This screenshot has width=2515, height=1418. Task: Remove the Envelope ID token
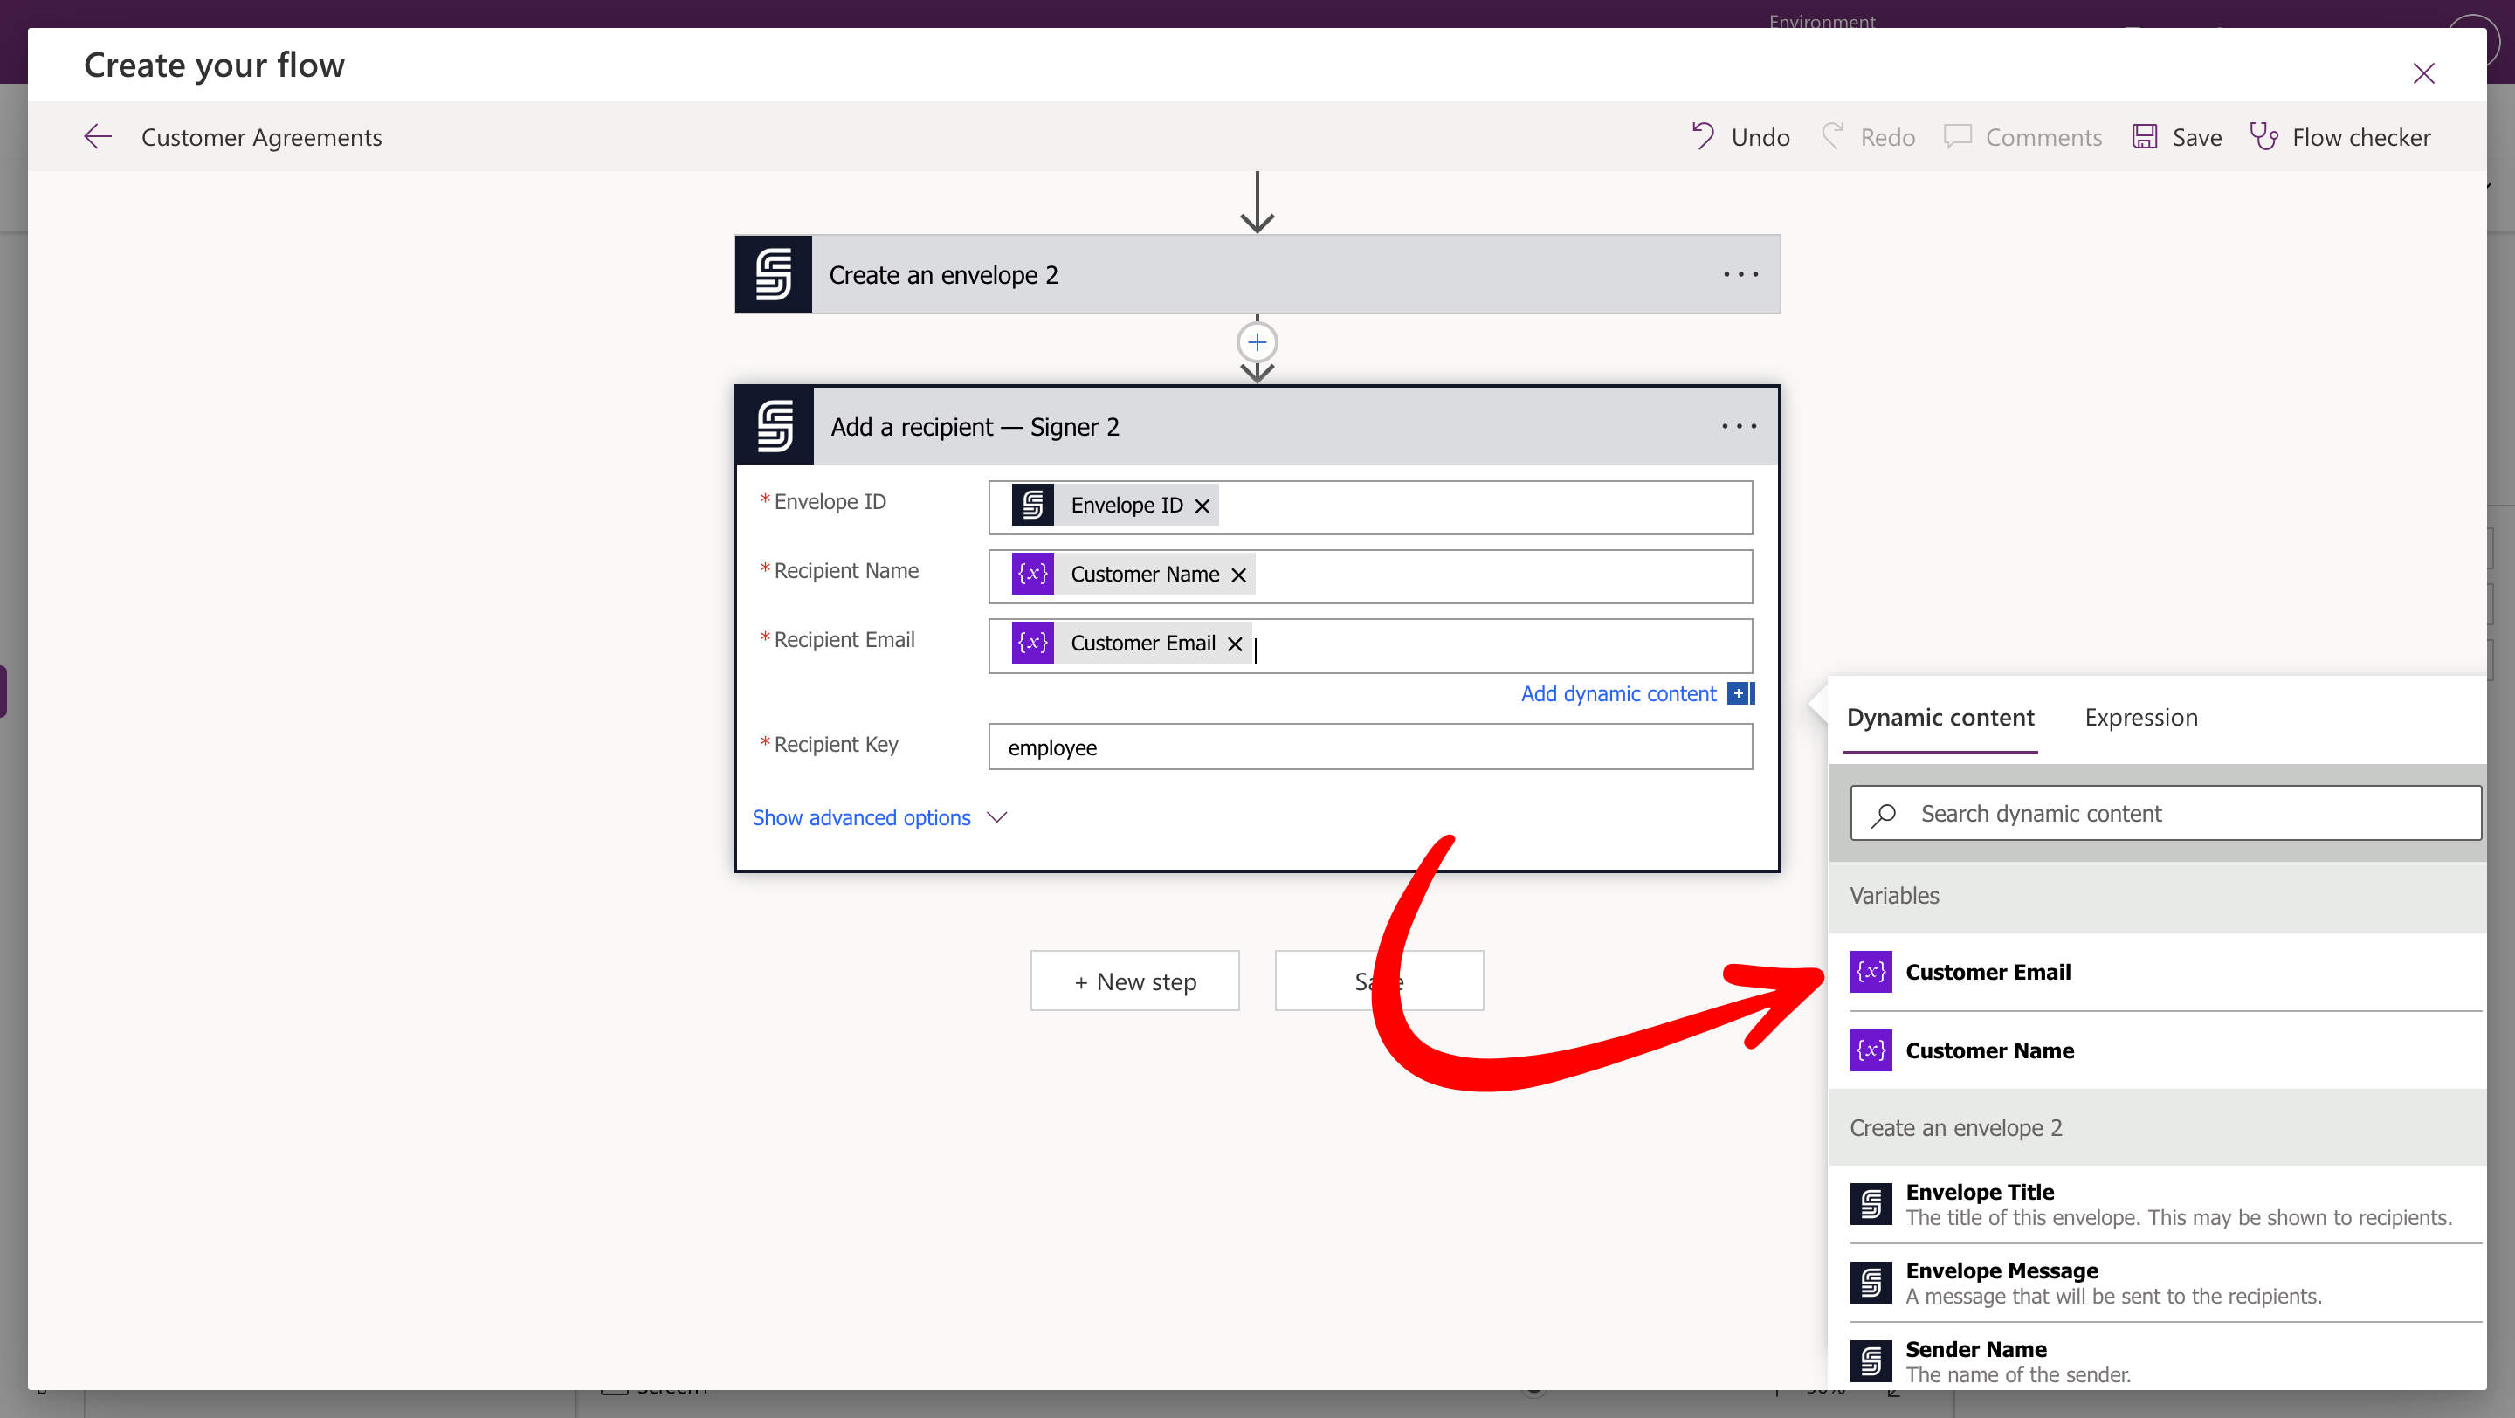click(x=1202, y=506)
